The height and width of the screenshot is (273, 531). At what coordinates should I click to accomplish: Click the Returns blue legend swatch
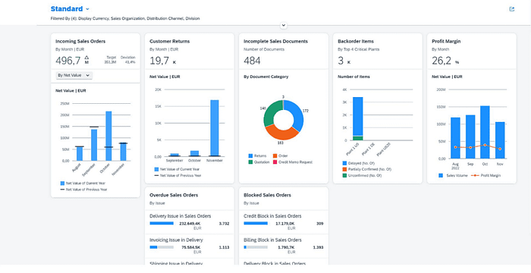pos(250,155)
